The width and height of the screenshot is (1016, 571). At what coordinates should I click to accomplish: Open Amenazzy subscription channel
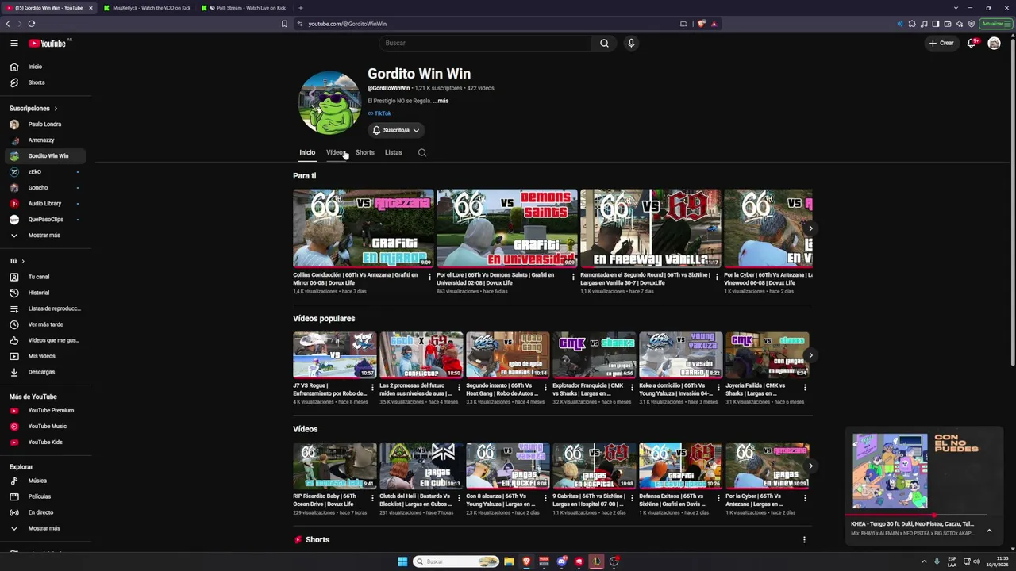click(45, 140)
